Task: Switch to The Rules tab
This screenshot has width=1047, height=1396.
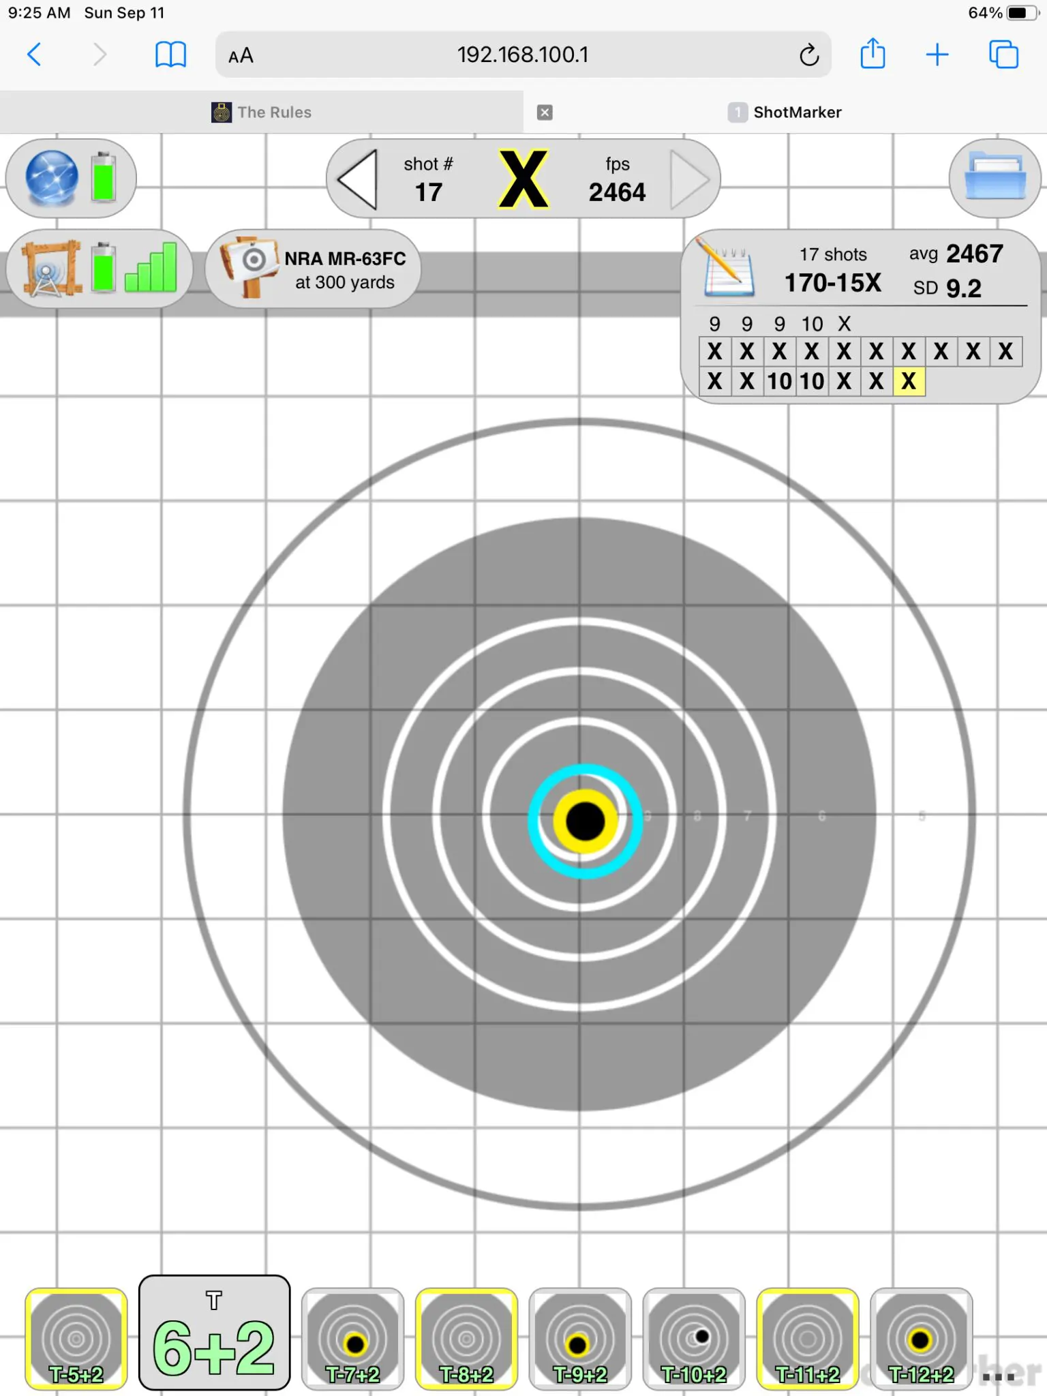Action: 262,112
